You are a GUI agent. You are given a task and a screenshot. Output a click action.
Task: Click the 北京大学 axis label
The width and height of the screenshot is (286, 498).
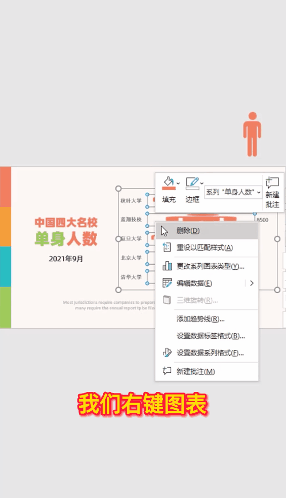[131, 258]
